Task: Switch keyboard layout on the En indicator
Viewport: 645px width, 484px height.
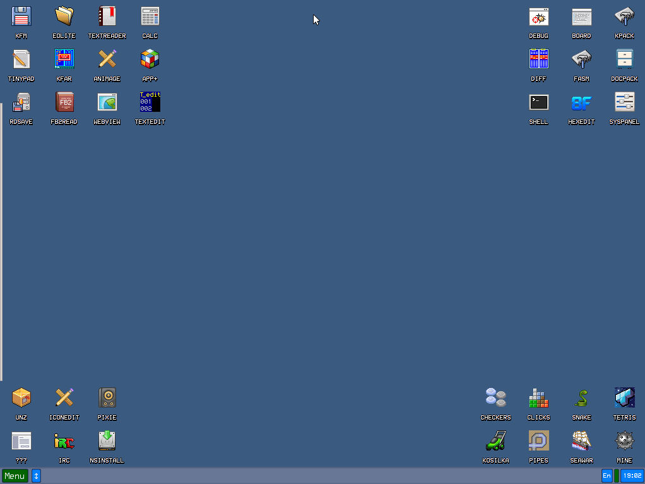Action: pyautogui.click(x=606, y=476)
